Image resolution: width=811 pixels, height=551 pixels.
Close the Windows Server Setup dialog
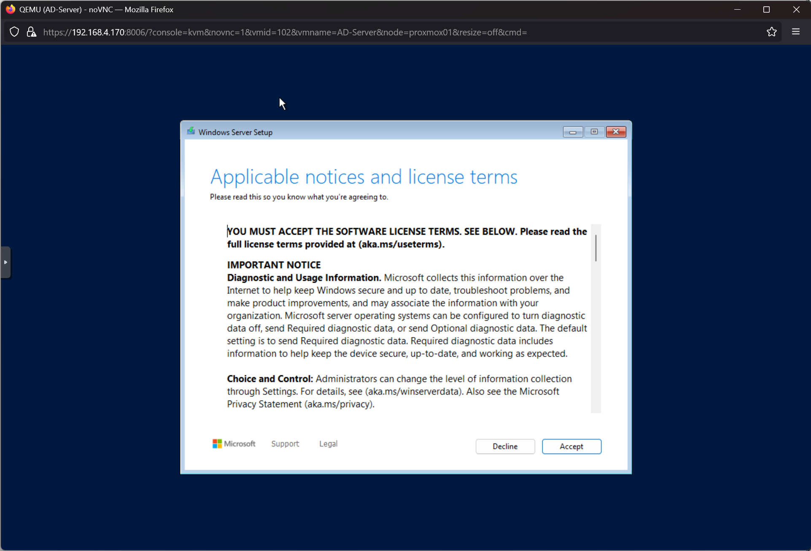click(616, 132)
